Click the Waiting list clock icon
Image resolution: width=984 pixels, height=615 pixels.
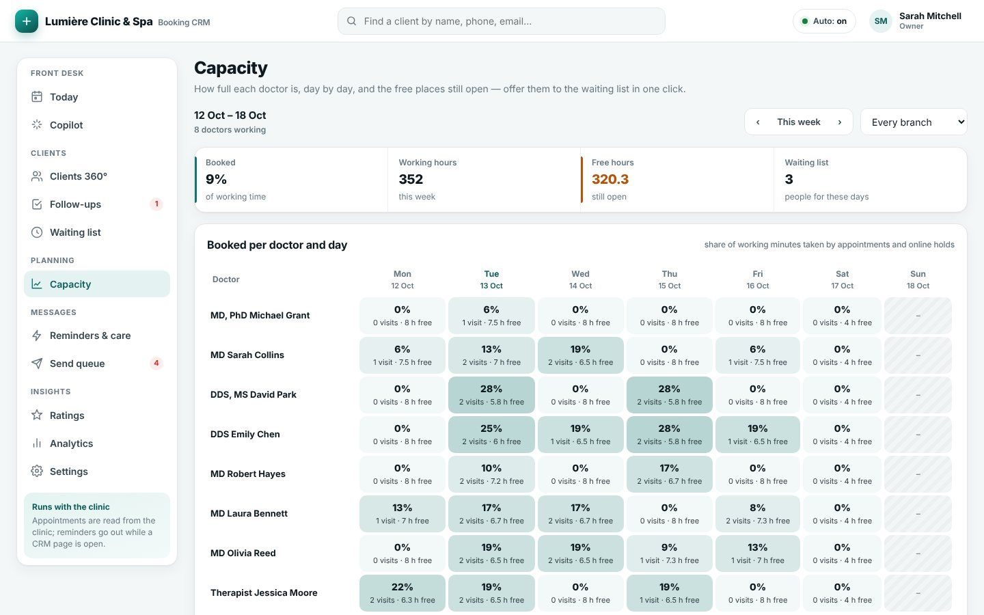tap(37, 232)
